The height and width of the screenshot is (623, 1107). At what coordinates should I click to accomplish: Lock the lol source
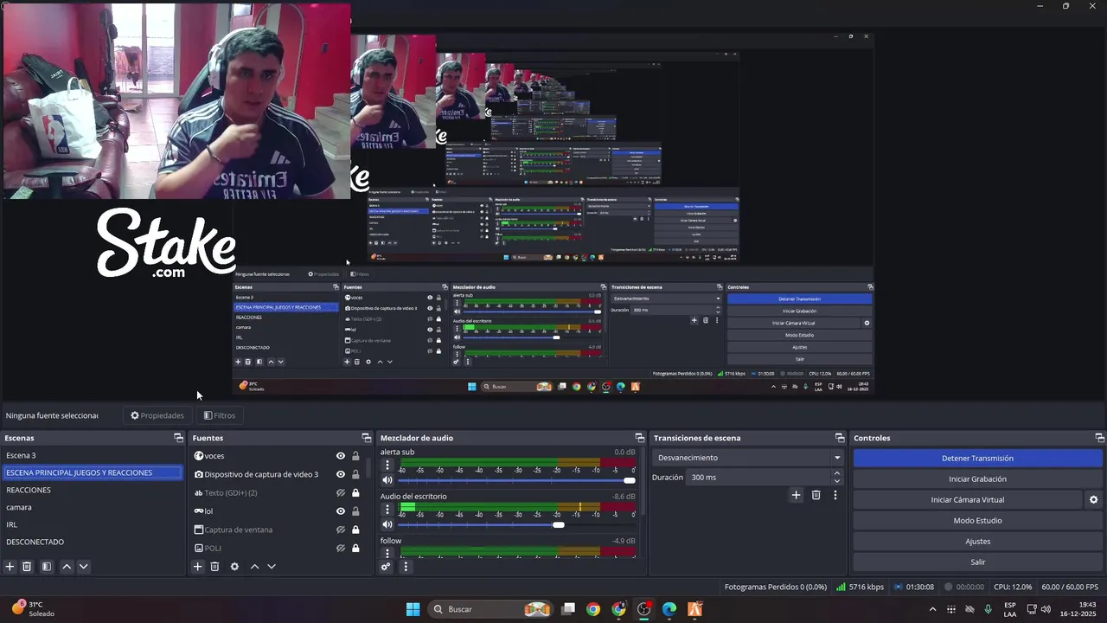[355, 511]
